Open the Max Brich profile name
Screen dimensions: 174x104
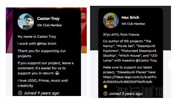[x=130, y=17]
